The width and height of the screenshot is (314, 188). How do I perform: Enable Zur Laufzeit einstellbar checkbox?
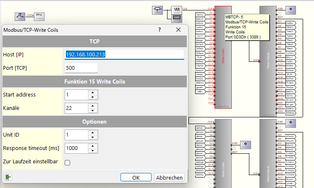click(x=68, y=163)
